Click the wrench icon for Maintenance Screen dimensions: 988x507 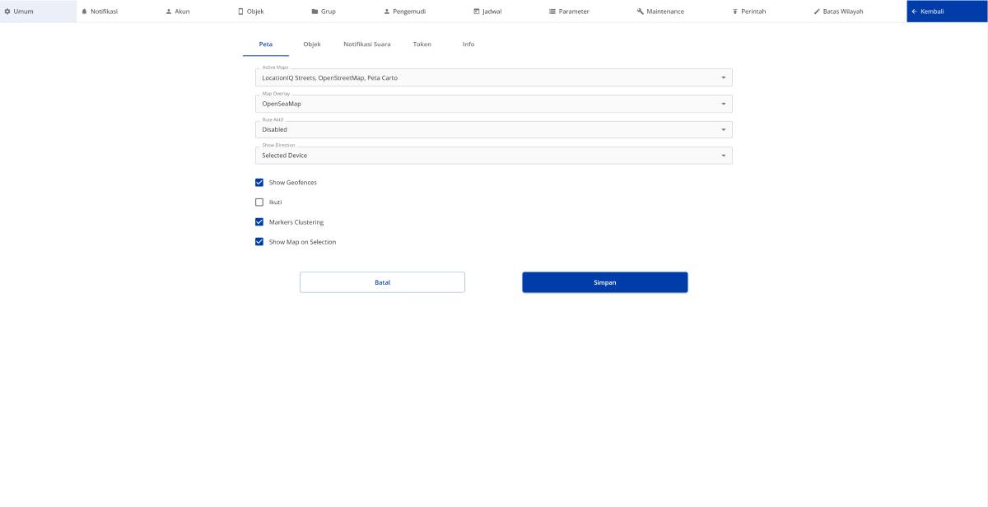click(x=640, y=12)
